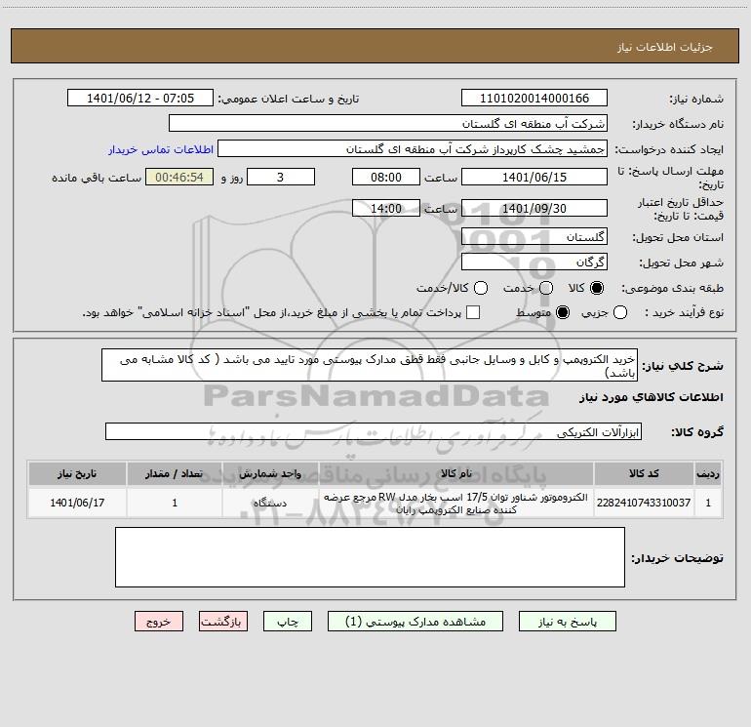Viewport: 751px width, 727px height.
Task: Click the الکتروموتور شناور product name cell
Action: (x=456, y=503)
